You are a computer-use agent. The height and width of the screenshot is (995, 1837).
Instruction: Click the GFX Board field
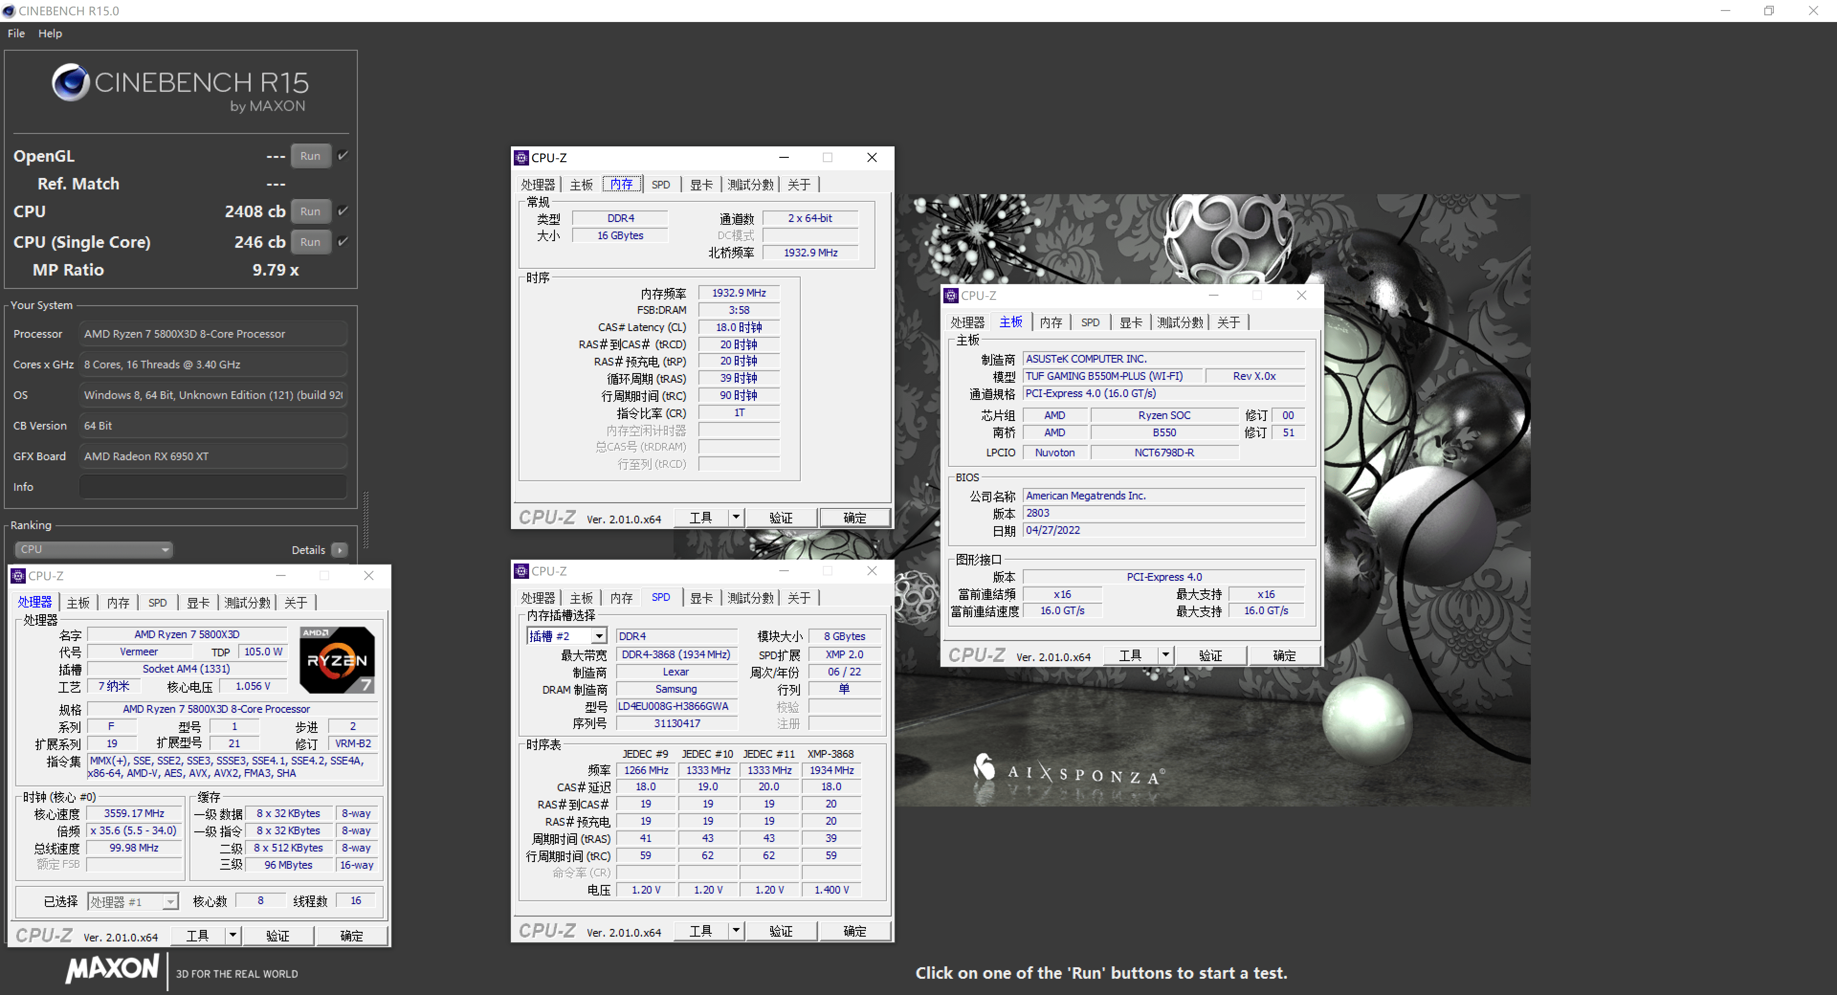tap(213, 456)
